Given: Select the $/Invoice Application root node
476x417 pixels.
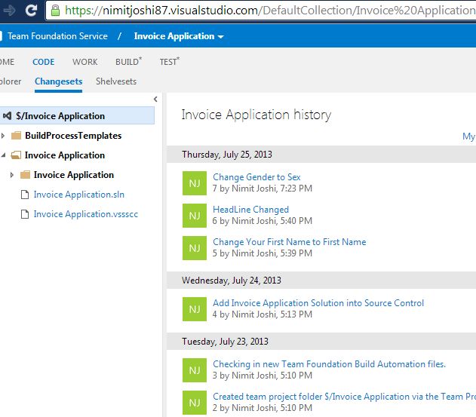Looking at the screenshot, I should (60, 116).
